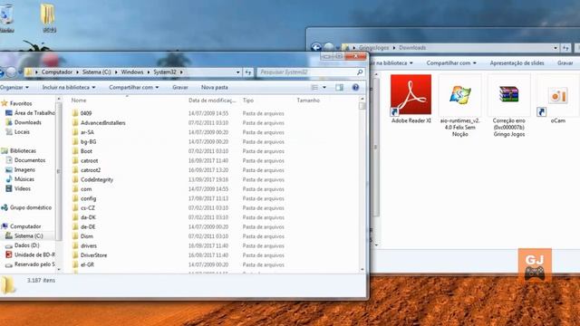Launch the oCam shortcut
The width and height of the screenshot is (580, 326).
(x=557, y=99)
